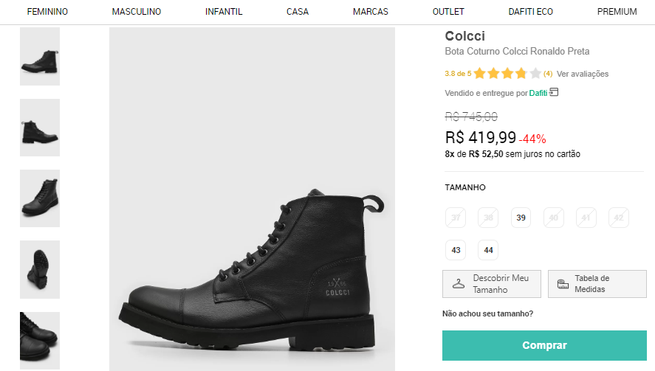
Task: View the first boot side thumbnail
Action: (40, 57)
